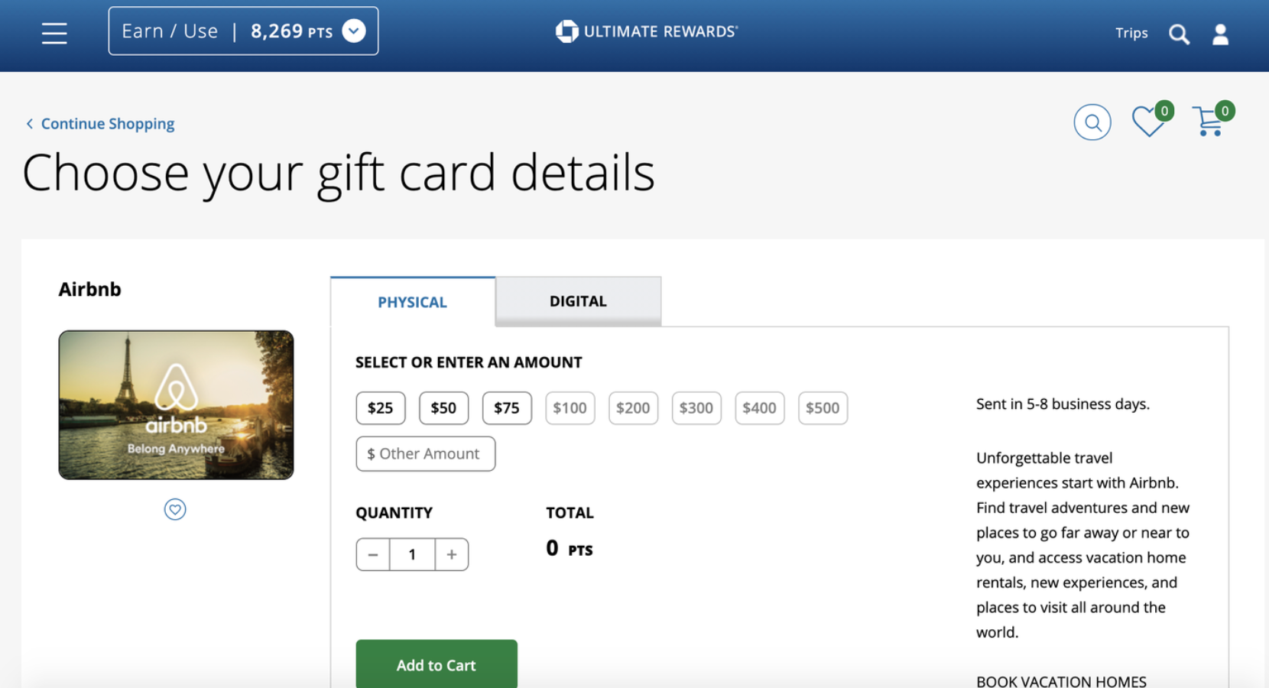Click the Ultimate Rewards logo
The width and height of the screenshot is (1269, 688).
pyautogui.click(x=647, y=31)
